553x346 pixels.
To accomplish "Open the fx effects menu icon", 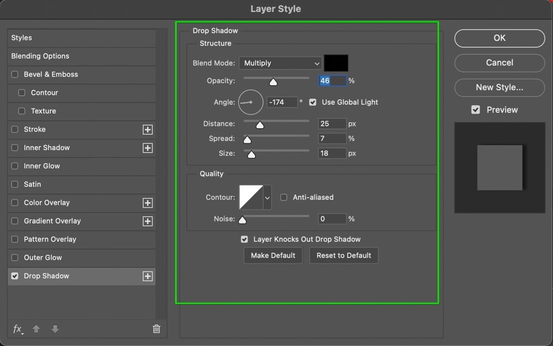I will [18, 329].
